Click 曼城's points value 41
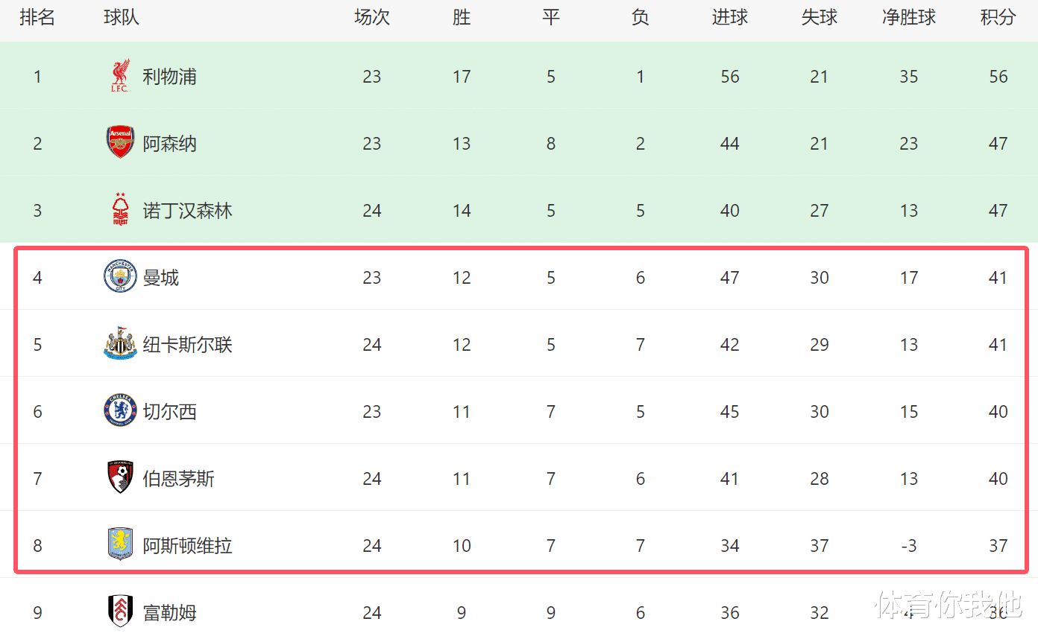1038x639 pixels. [998, 278]
